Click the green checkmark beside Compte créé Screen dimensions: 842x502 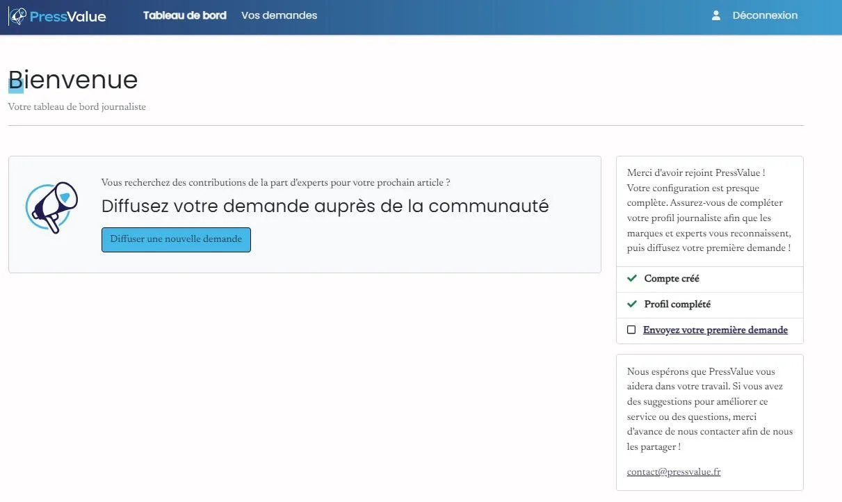(x=632, y=278)
